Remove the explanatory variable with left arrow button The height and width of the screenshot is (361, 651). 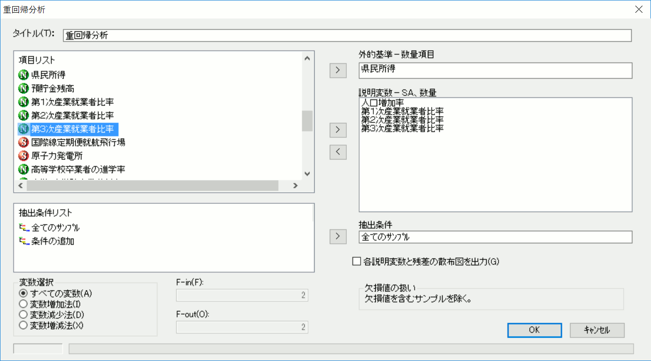pyautogui.click(x=338, y=152)
